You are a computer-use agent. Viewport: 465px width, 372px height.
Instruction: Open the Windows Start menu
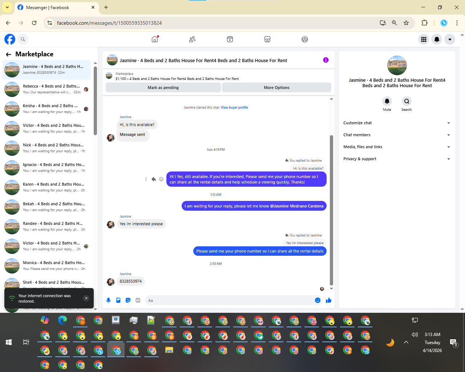coord(9,342)
